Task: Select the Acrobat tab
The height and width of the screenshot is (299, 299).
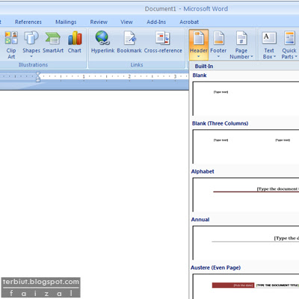Action: [189, 22]
